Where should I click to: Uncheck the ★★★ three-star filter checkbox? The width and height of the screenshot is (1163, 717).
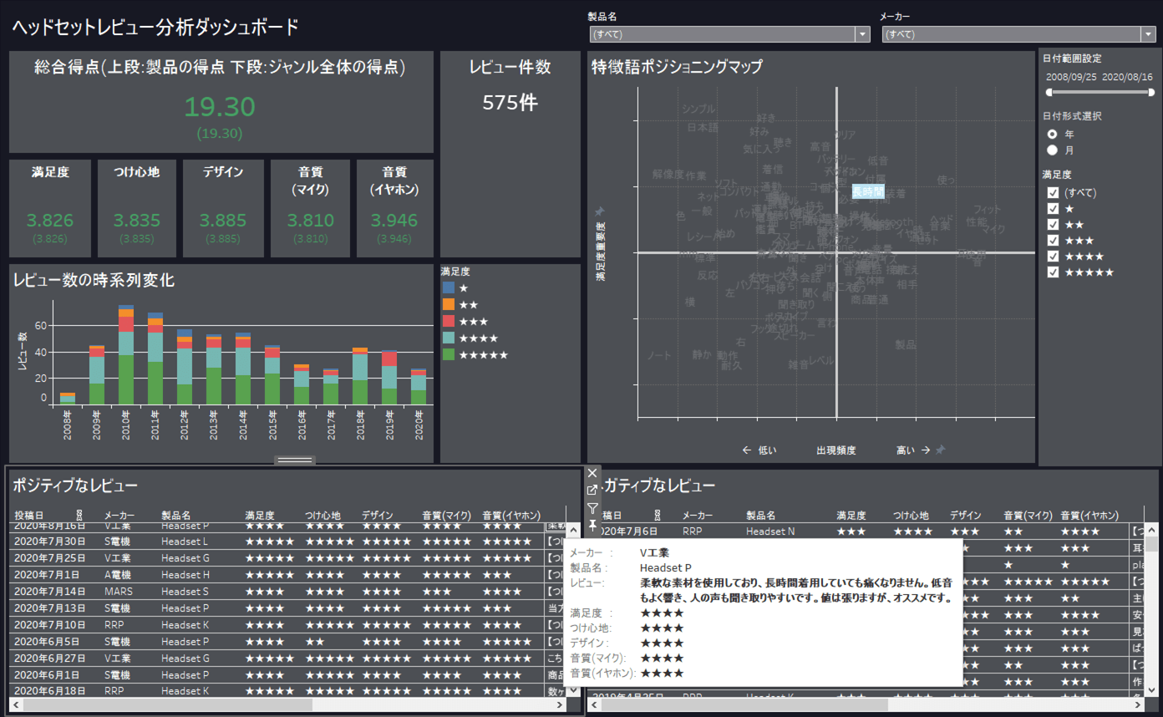[1053, 241]
